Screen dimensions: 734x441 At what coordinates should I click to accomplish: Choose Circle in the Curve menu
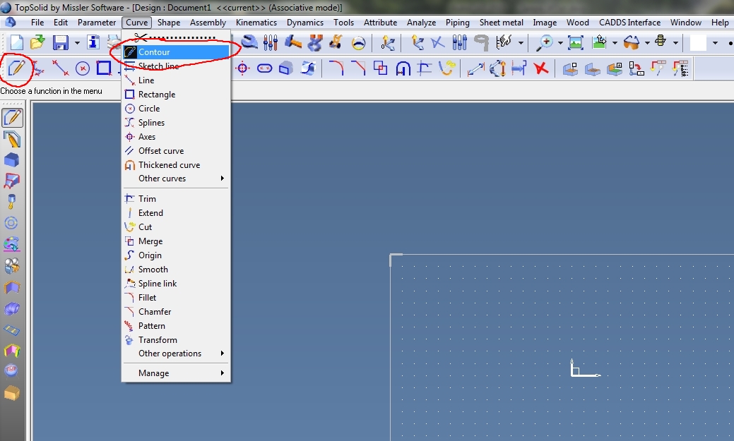click(x=176, y=109)
